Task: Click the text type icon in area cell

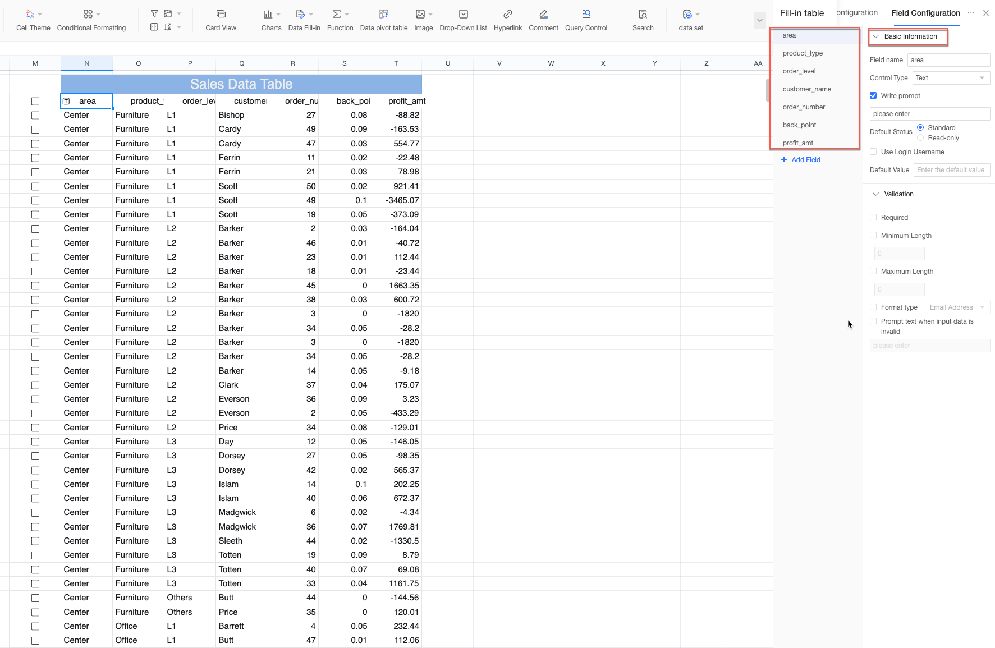Action: click(66, 101)
